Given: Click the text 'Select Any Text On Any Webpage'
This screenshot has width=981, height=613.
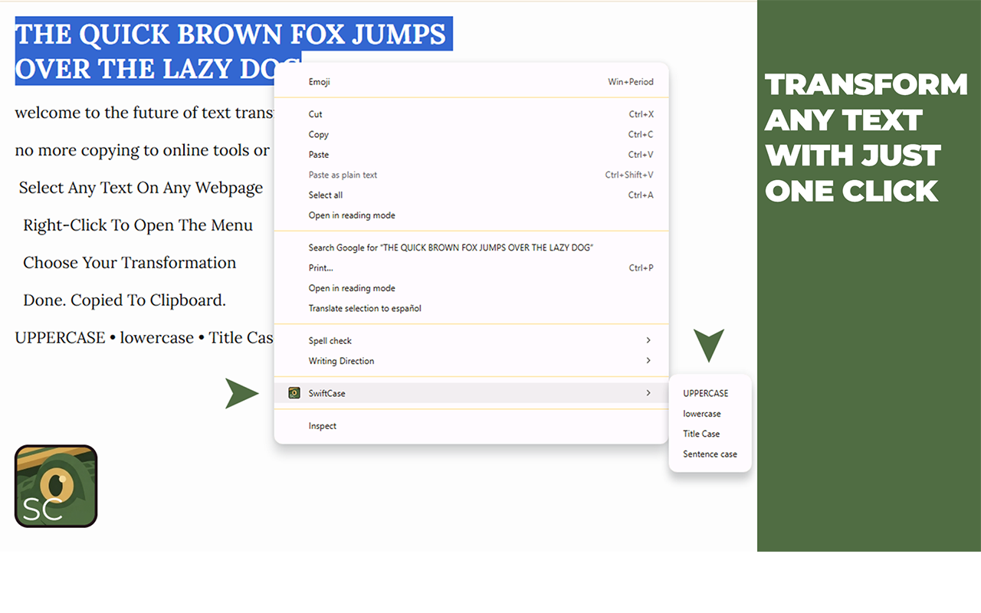Looking at the screenshot, I should pos(141,188).
